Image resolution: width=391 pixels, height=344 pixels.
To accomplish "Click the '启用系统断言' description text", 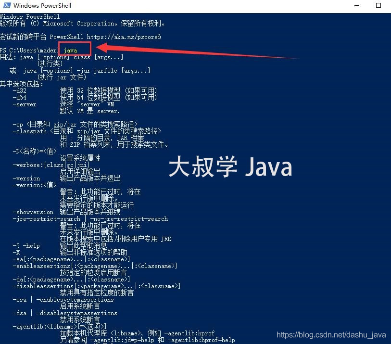I will point(80,306).
